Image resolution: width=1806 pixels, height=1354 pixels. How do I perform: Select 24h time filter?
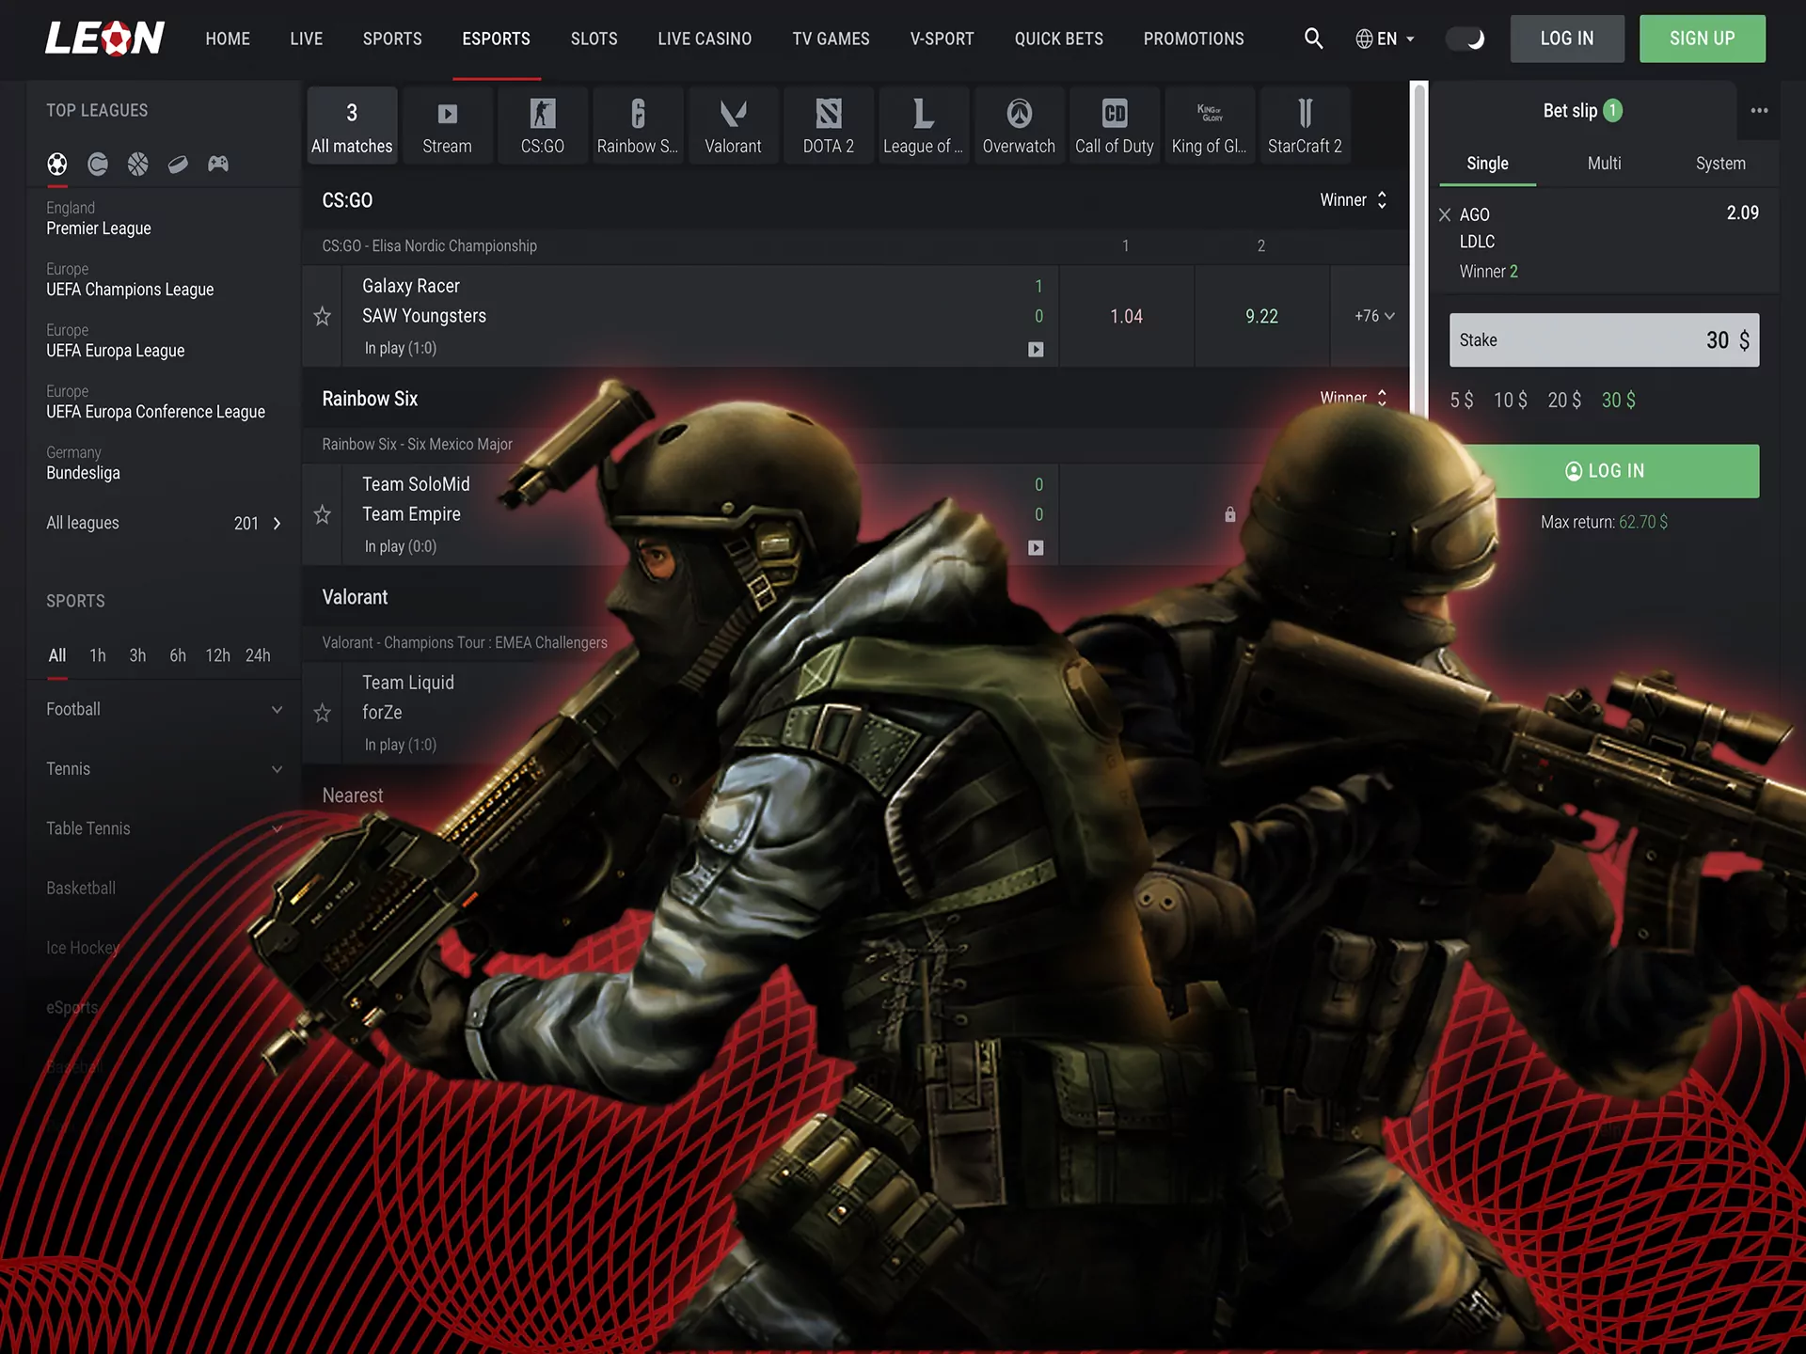(258, 655)
